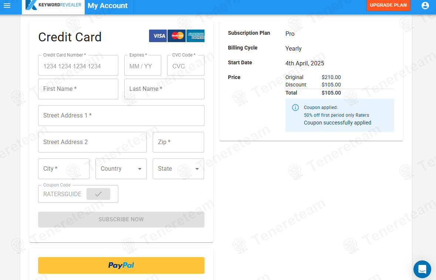Click the Subscription Plan label
The image size is (436, 280).
click(x=249, y=33)
